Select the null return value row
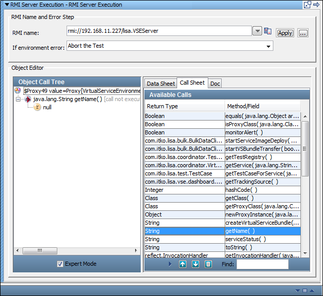The width and height of the screenshot is (323, 296). pos(47,107)
